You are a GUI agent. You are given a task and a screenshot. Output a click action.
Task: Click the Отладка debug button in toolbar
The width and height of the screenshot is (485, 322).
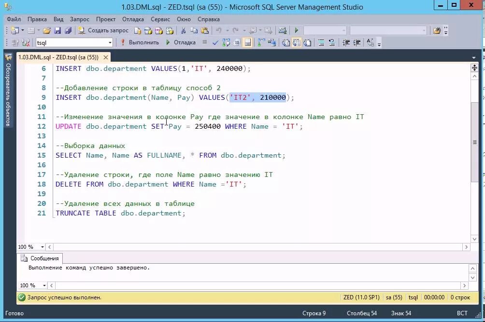pos(181,42)
